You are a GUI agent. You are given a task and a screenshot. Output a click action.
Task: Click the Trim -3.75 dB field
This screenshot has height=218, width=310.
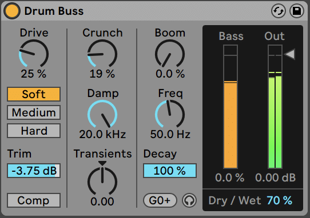click(x=34, y=171)
